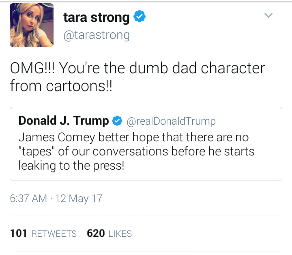292x255 pixels.
Task: Expand the tweet options chevron
Action: 268,16
